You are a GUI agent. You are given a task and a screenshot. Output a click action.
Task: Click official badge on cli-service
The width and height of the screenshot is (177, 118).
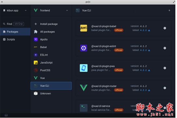pyautogui.click(x=119, y=110)
